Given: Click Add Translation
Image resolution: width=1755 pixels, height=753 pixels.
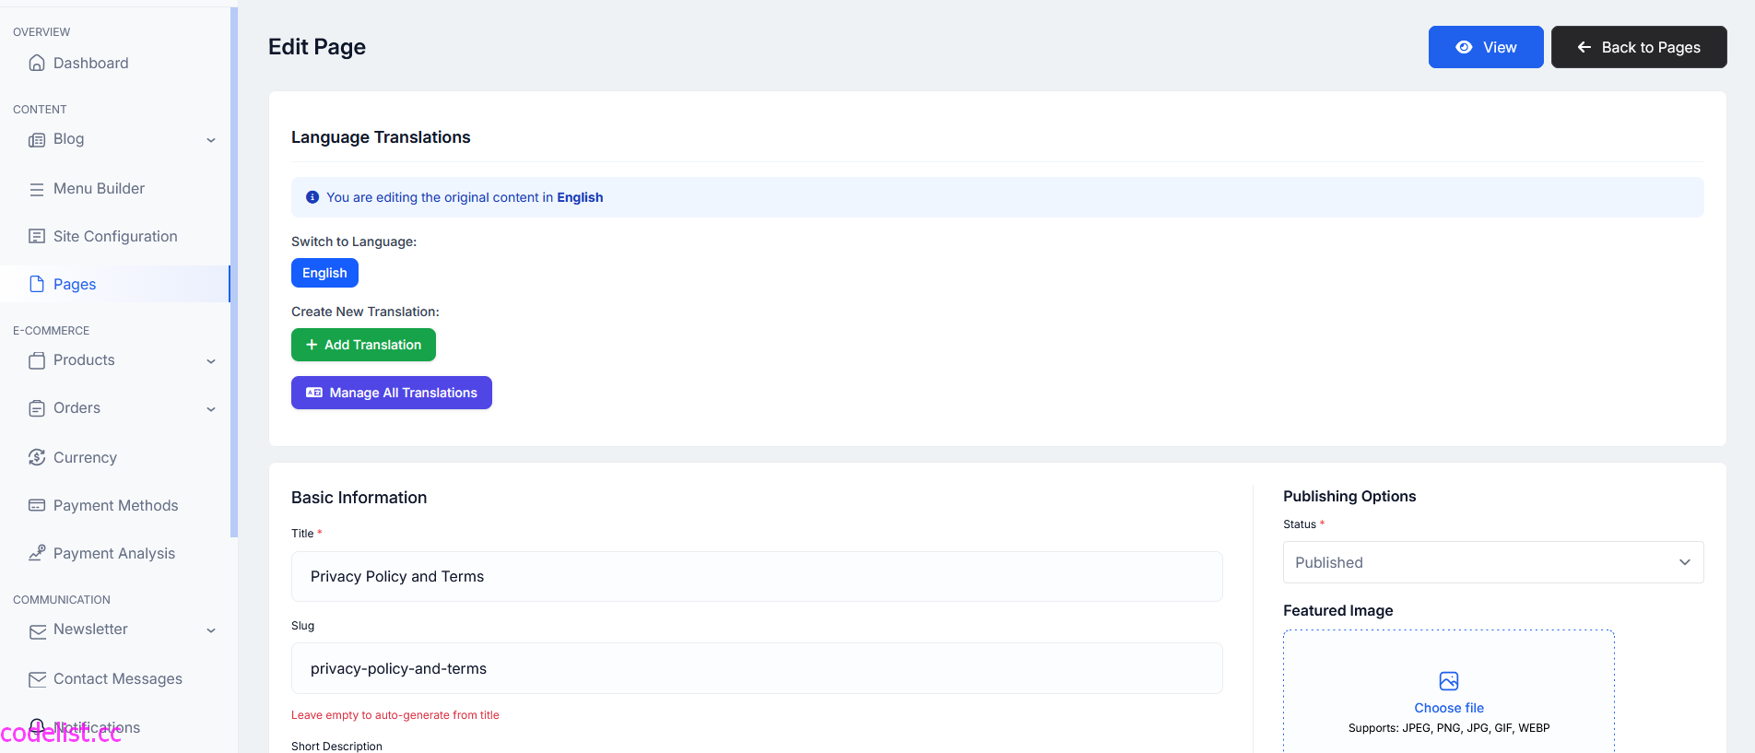Looking at the screenshot, I should [363, 345].
